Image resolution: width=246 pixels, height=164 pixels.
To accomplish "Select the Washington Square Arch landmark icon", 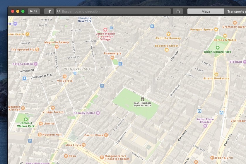I will point(142,99).
